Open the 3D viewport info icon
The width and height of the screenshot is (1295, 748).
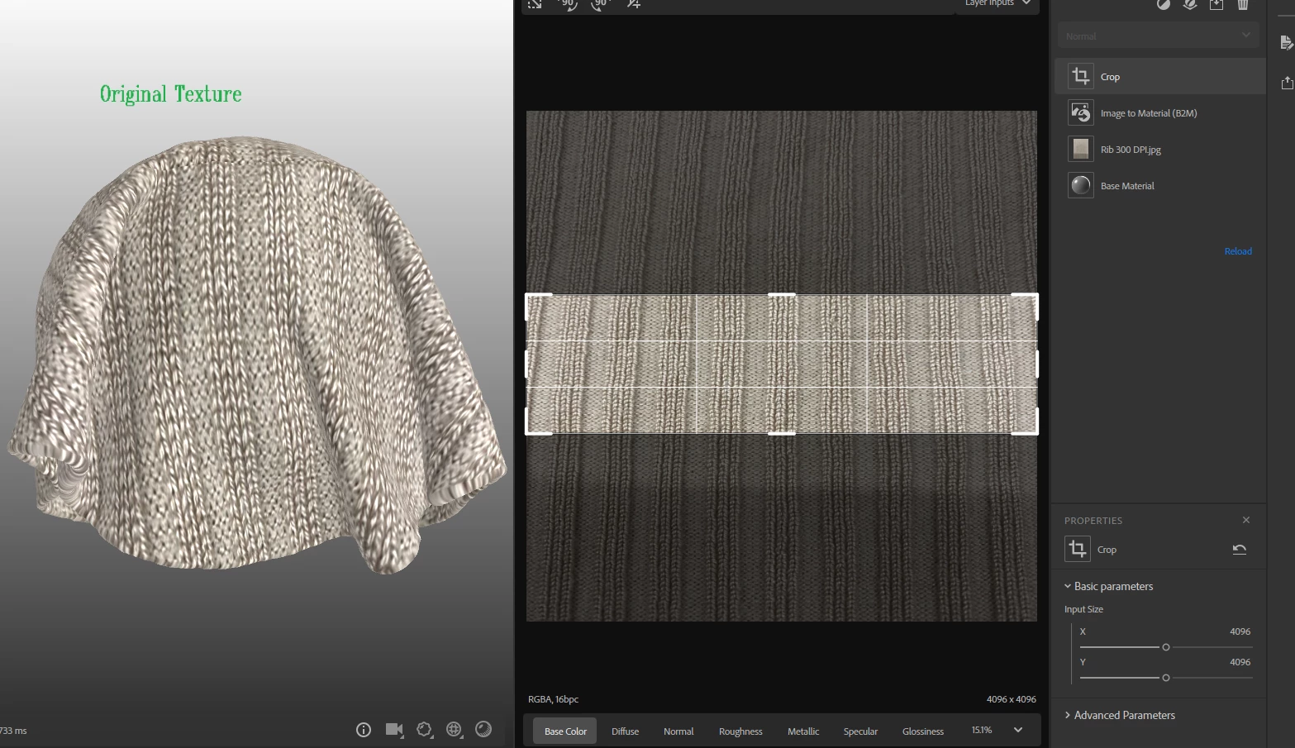[364, 730]
